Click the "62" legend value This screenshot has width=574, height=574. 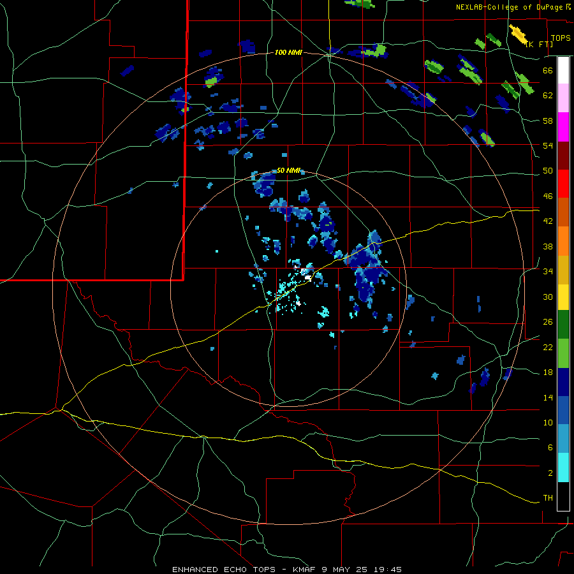[x=548, y=96]
